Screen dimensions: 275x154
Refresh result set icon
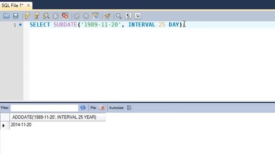(83, 108)
